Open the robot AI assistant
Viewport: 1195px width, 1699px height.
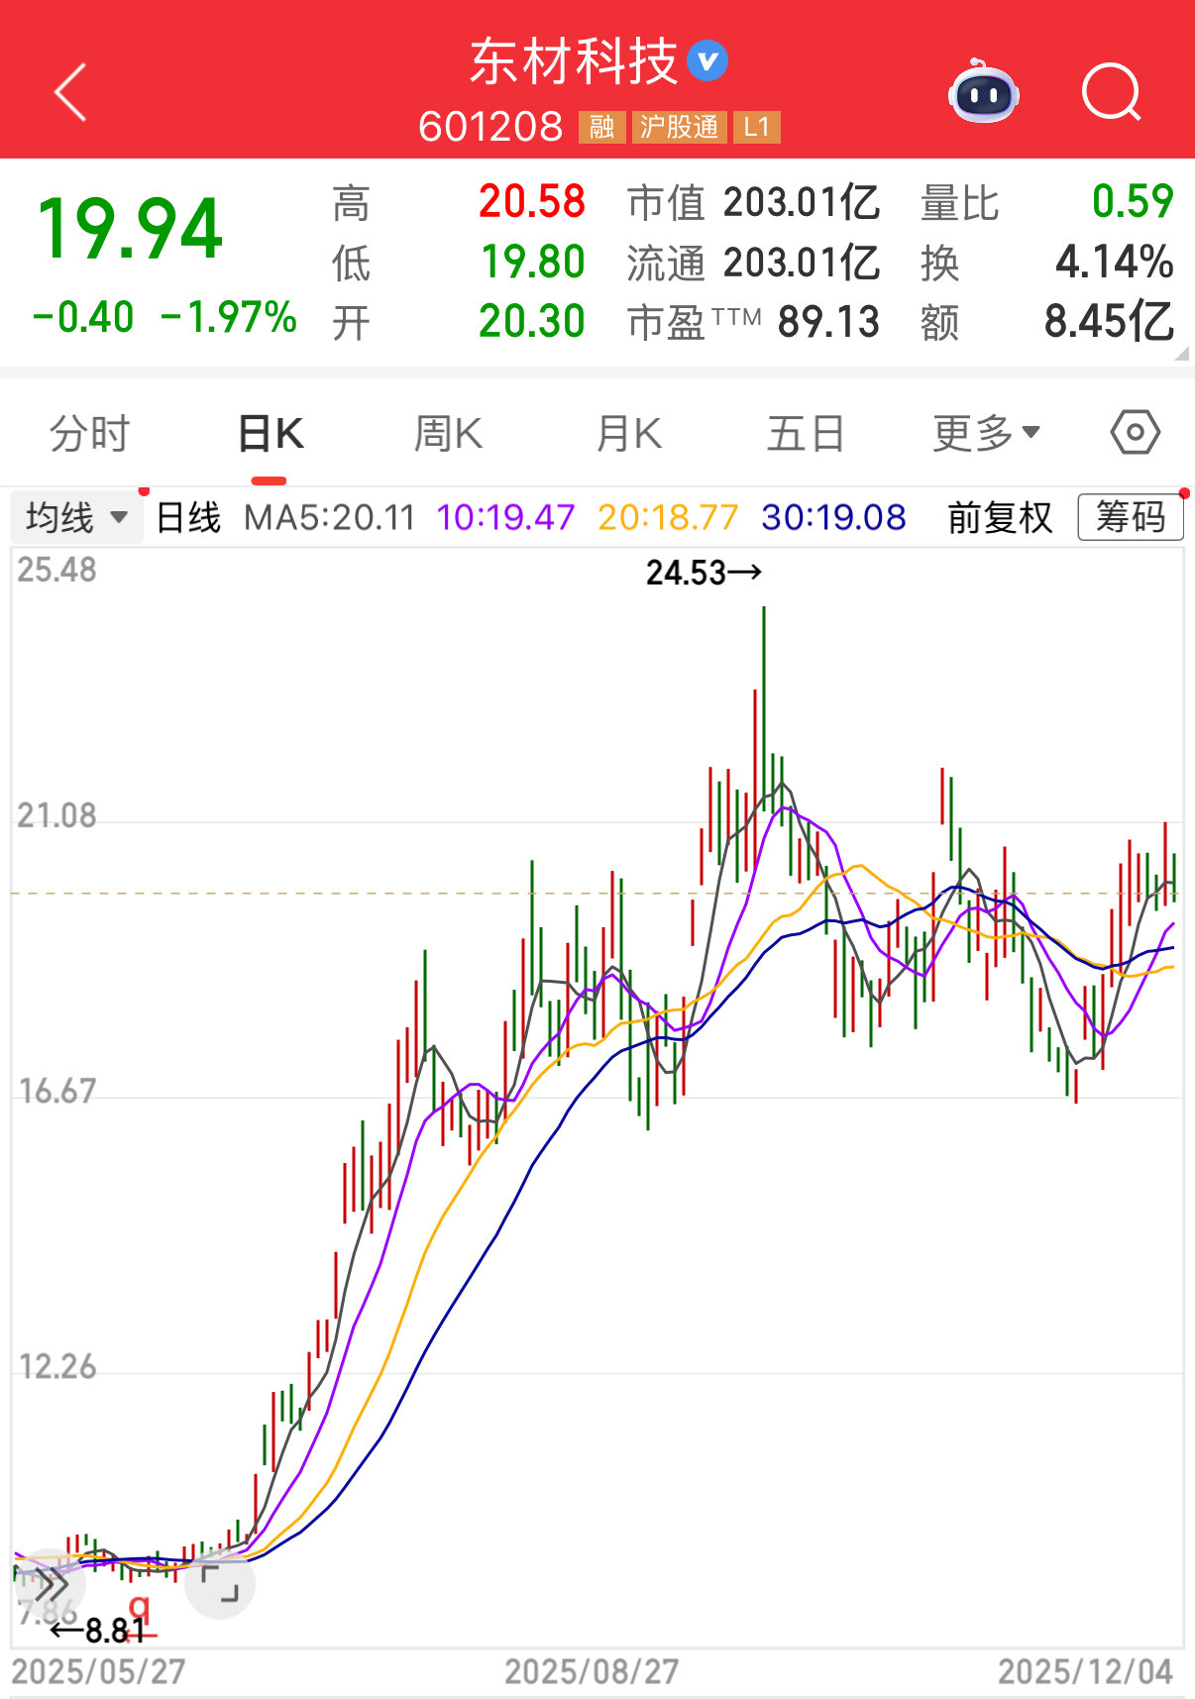(x=983, y=92)
